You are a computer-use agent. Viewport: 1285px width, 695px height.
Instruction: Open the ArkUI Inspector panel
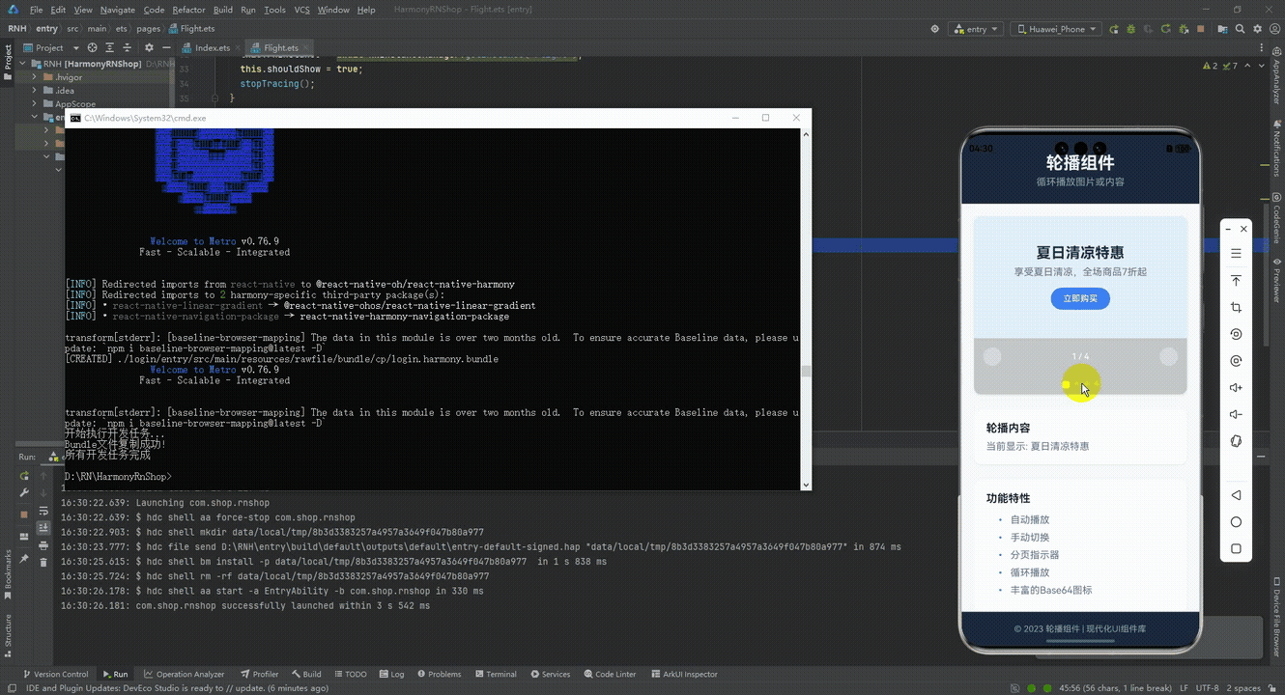pos(684,674)
